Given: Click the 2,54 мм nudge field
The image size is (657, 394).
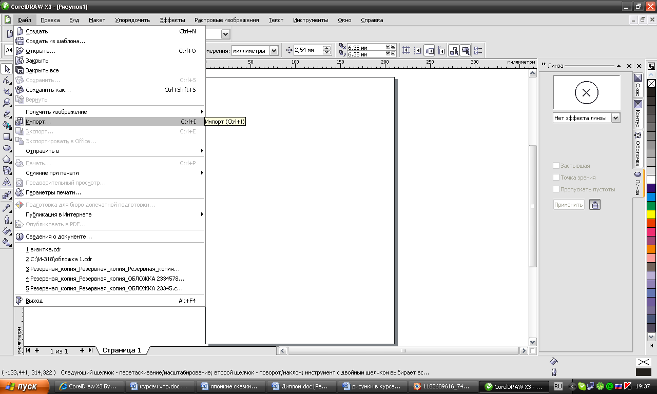Looking at the screenshot, I should pyautogui.click(x=307, y=50).
